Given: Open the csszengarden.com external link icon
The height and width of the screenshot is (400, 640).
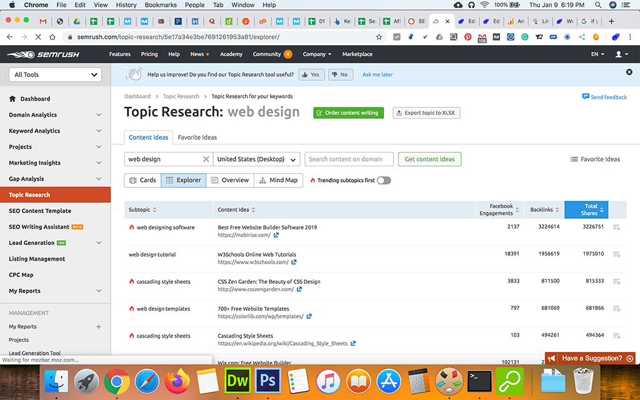Looking at the screenshot, I should (299, 289).
